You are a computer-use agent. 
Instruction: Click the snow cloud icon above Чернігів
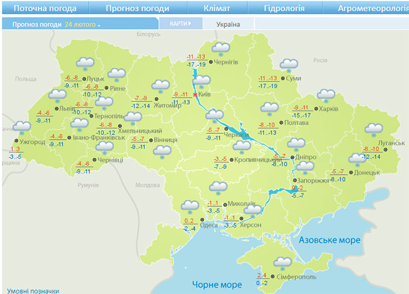pos(220,48)
